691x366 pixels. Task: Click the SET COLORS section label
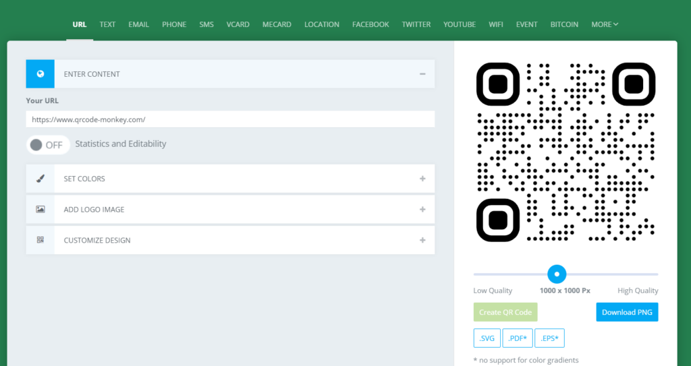[x=84, y=179]
